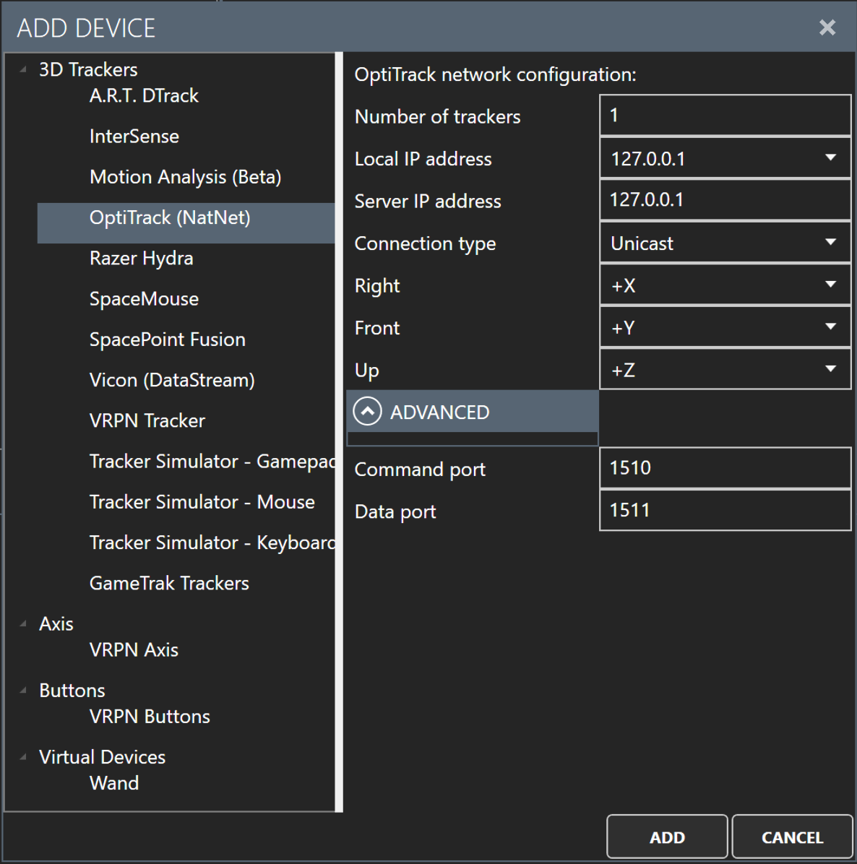857x864 pixels.
Task: Select GameTrak Trackers device
Action: point(169,584)
